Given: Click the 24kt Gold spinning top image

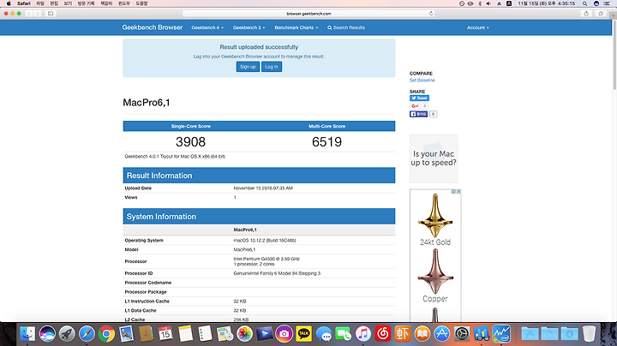Looking at the screenshot, I should [x=435, y=216].
